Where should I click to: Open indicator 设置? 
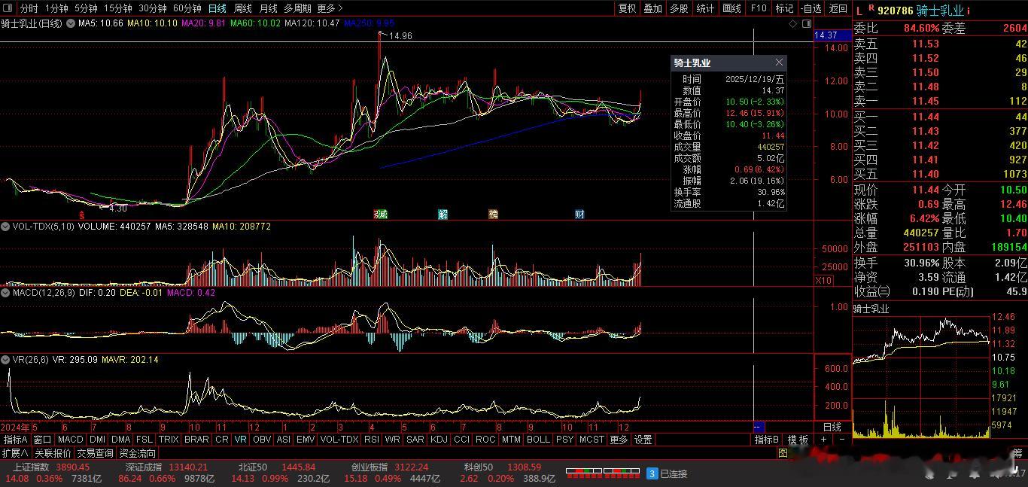tap(643, 440)
